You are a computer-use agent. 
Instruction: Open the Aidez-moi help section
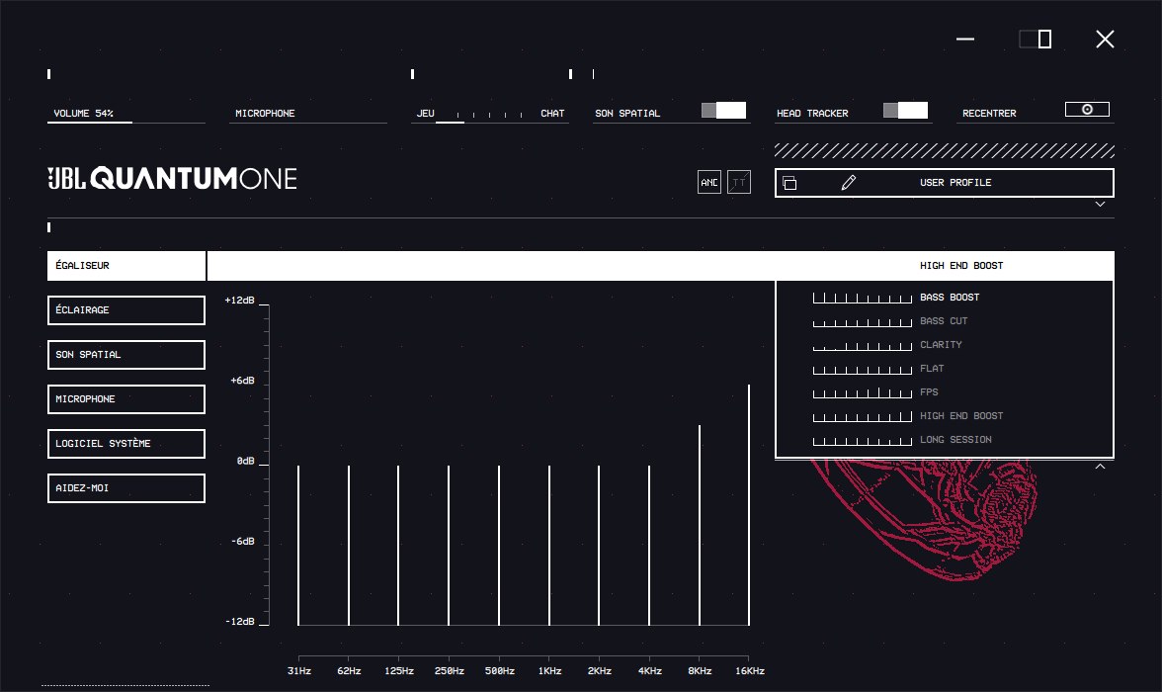point(126,488)
